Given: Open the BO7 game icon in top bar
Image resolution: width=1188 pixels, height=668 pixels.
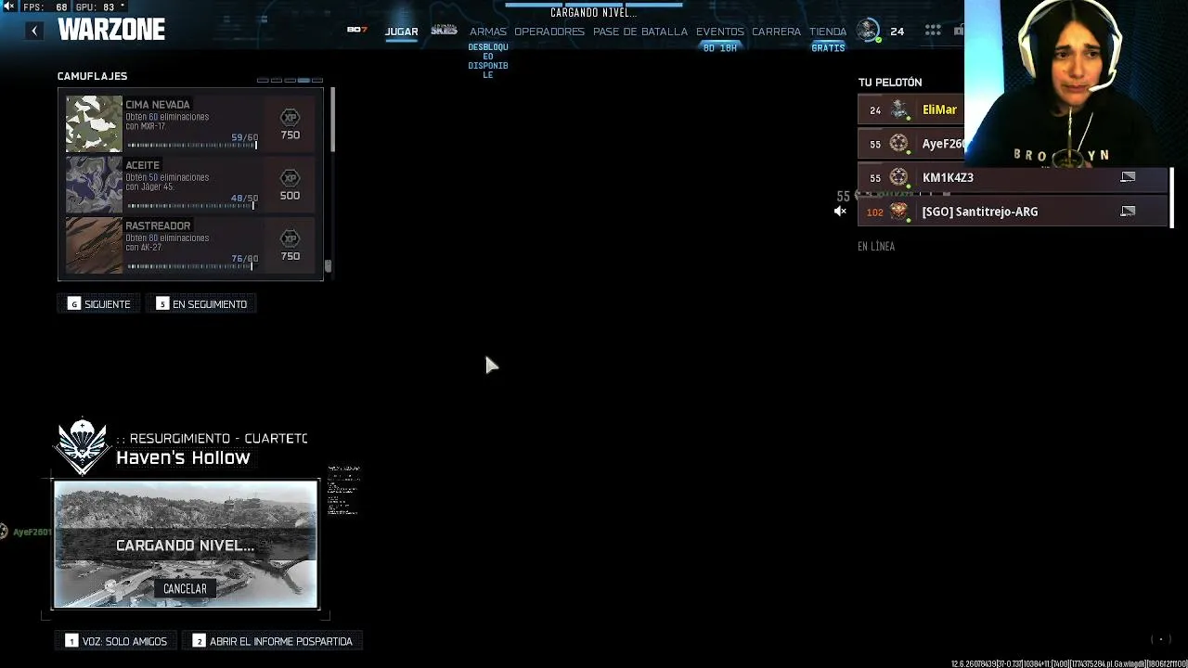Looking at the screenshot, I should 357,30.
